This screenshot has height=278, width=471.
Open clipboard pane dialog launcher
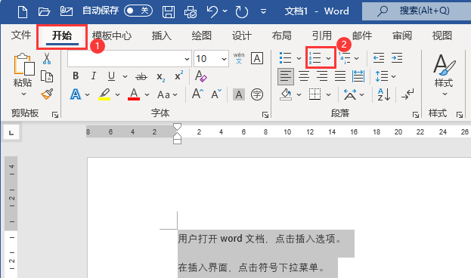(55, 115)
